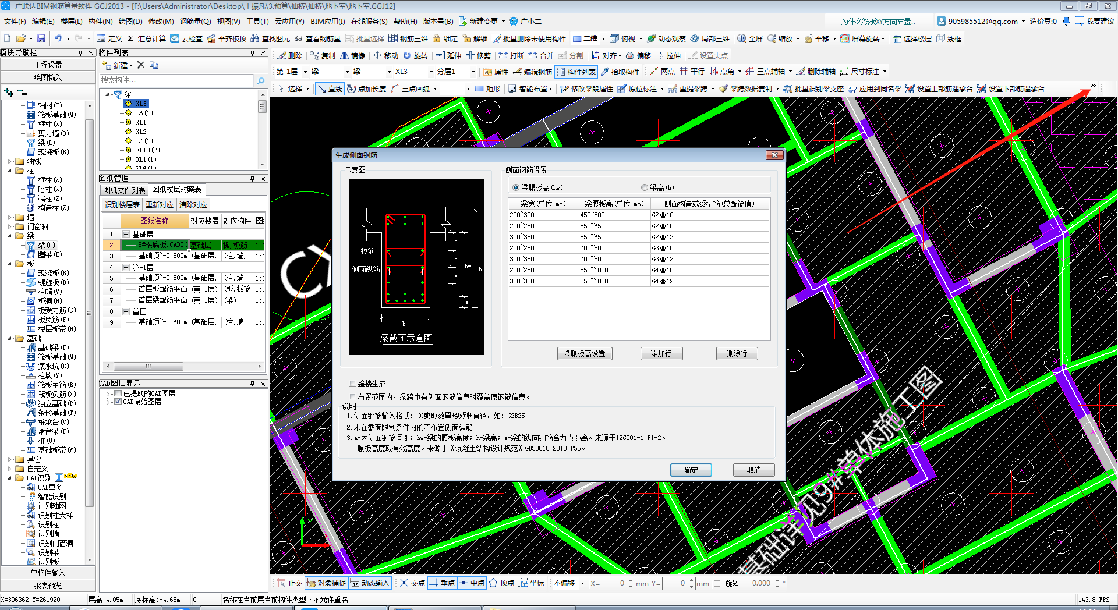Image resolution: width=1118 pixels, height=610 pixels.
Task: Select the 矩形 rectangle drawing tool
Action: coord(487,88)
